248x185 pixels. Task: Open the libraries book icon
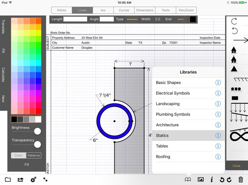tap(188, 179)
